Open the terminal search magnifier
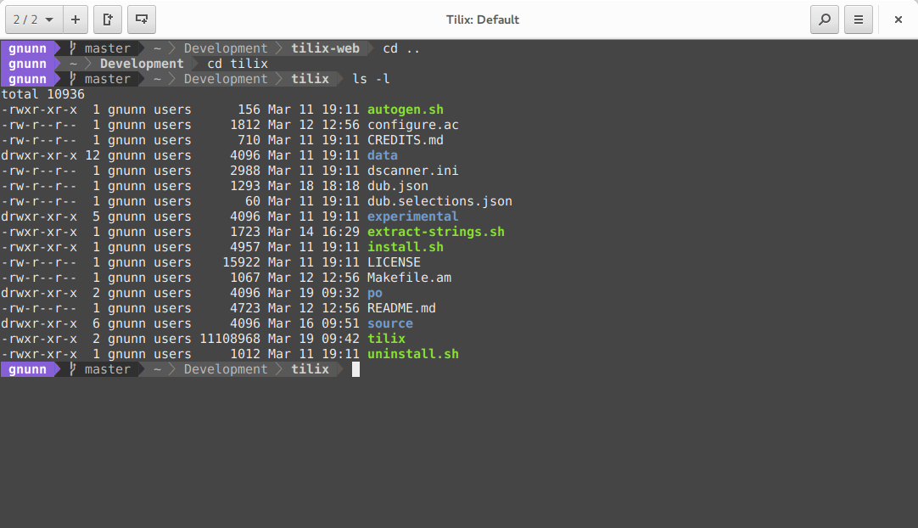This screenshot has height=528, width=918. (824, 20)
